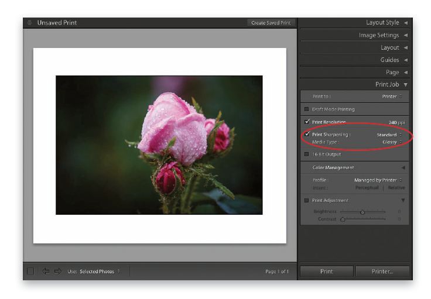Enable Draft Mode Printing checkbox
This screenshot has width=431, height=299.
(306, 109)
